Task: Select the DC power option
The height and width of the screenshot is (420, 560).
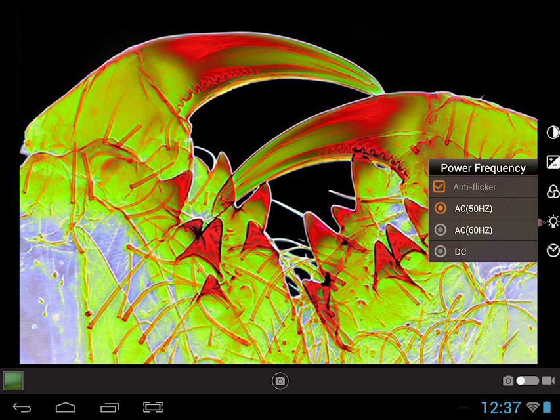Action: click(441, 251)
